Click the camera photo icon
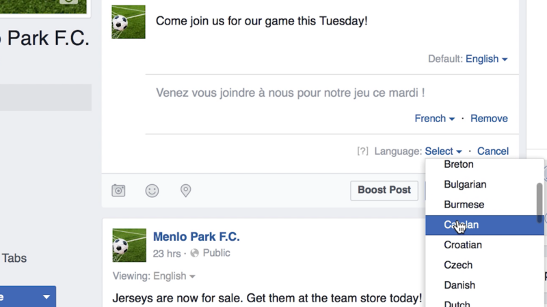Screen dimensions: 547x307 click(118, 190)
